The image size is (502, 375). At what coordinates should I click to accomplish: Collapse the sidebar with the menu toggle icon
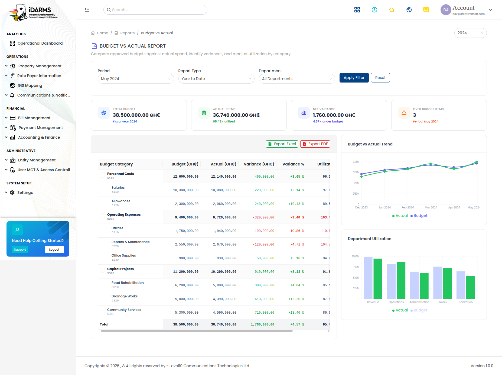point(87,10)
